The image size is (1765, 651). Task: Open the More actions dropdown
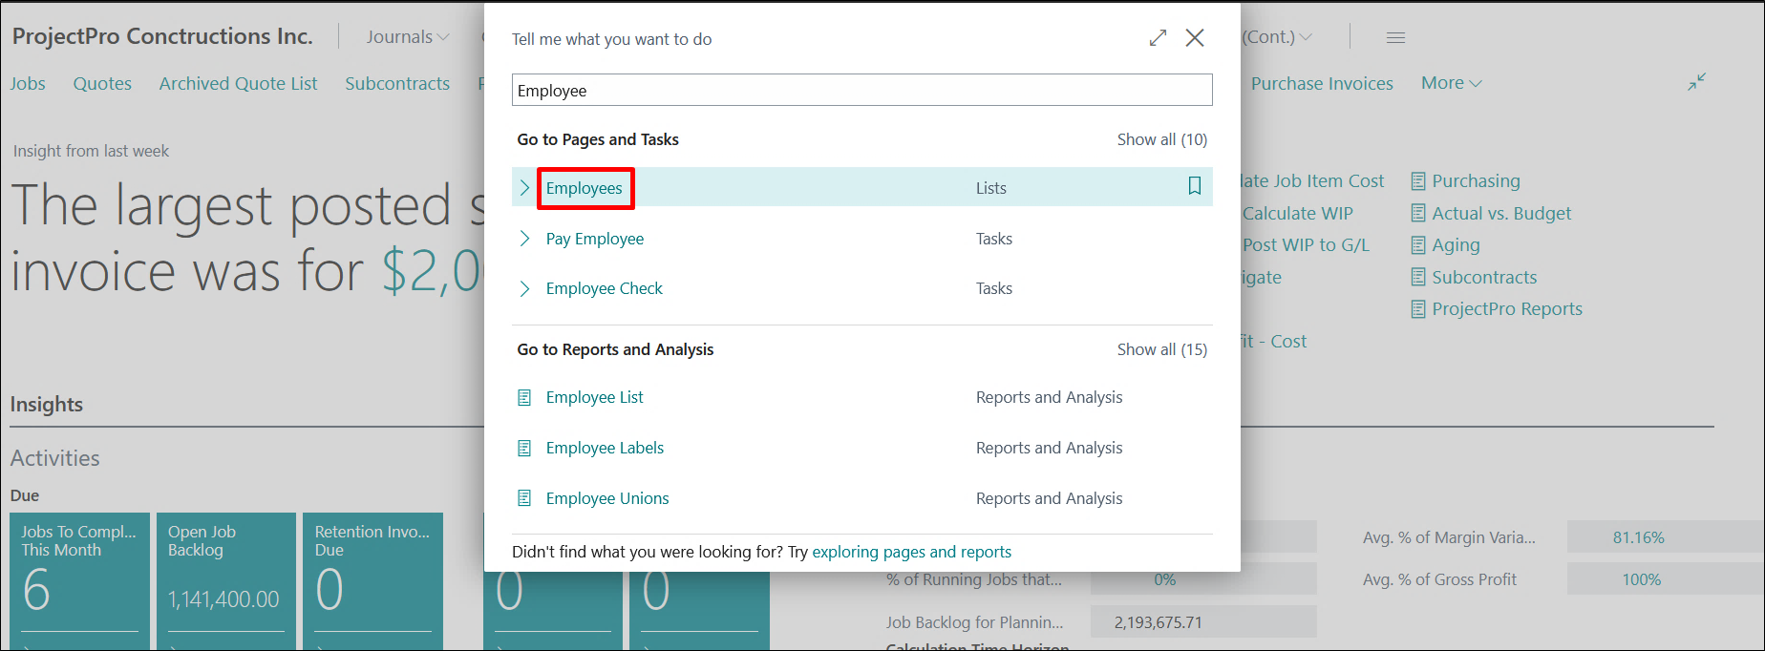[x=1451, y=83]
